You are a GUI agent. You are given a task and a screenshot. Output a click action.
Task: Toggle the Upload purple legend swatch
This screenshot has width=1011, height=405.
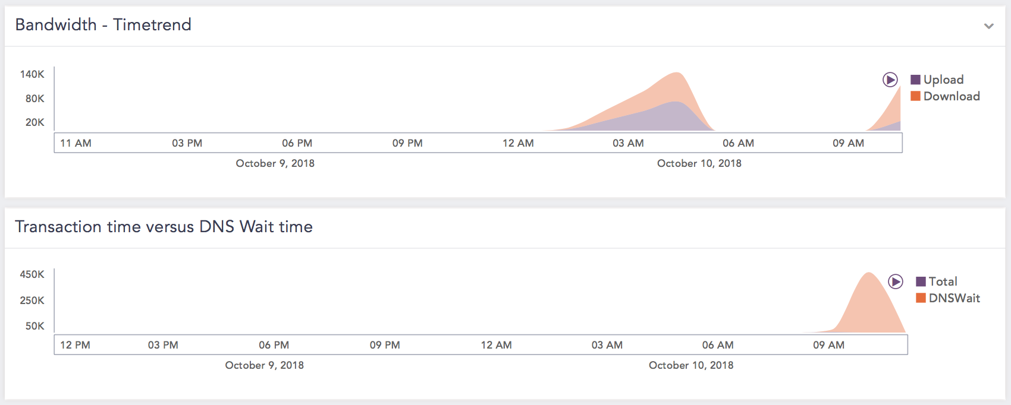click(916, 80)
